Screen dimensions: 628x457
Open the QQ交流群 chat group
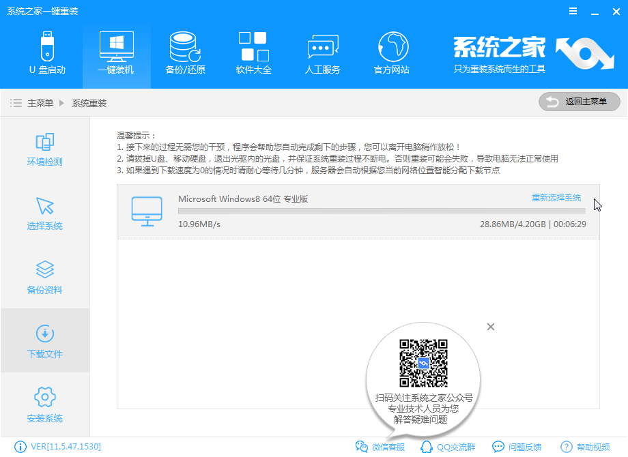pos(448,447)
